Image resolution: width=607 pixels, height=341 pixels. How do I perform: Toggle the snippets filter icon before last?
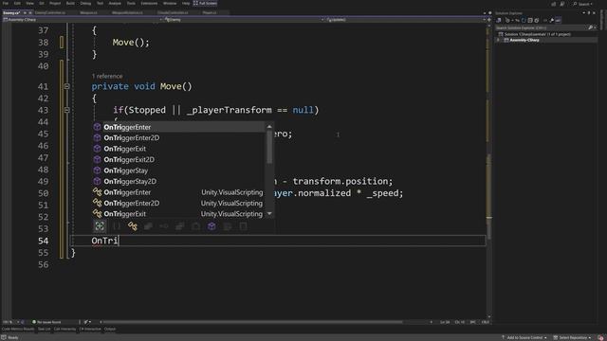228,226
